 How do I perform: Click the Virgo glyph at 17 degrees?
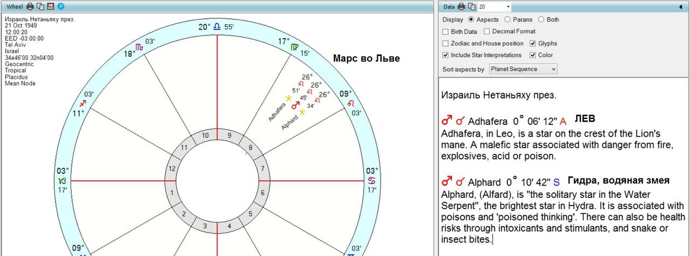coord(294,47)
